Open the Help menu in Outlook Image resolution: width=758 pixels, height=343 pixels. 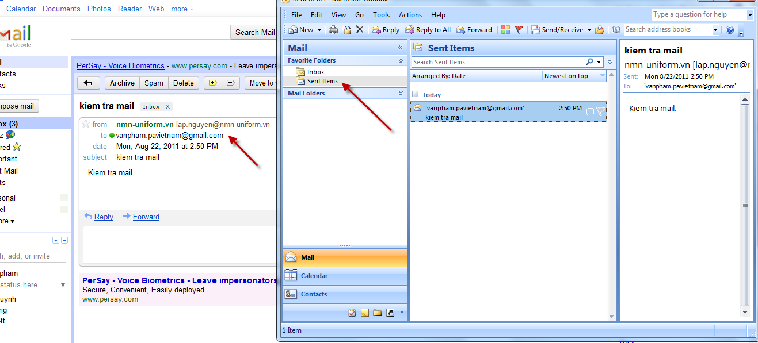(438, 15)
